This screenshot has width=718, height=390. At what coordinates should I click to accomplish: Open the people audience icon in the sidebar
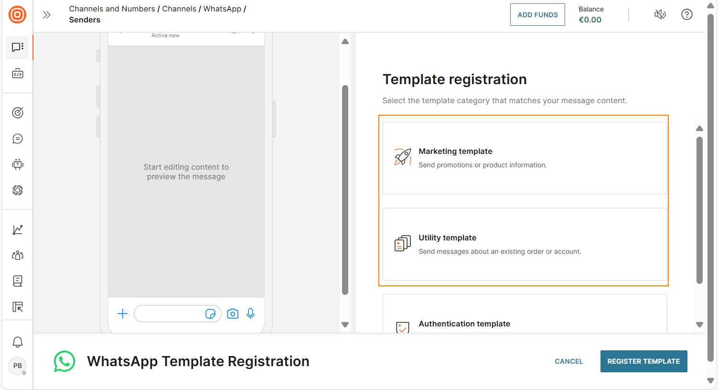tap(18, 255)
